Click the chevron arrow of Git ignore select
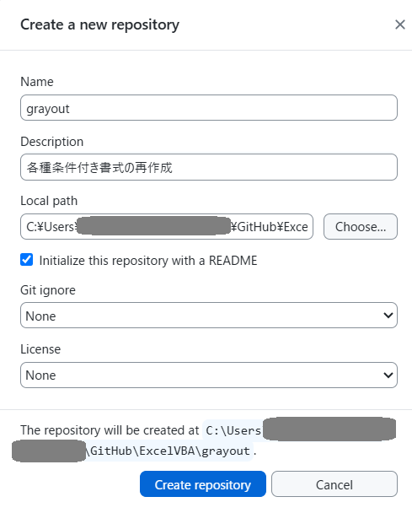 pyautogui.click(x=388, y=316)
